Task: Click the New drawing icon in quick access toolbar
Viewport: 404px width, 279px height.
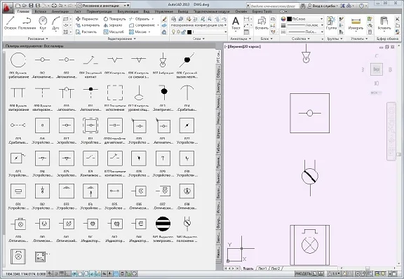Action: (x=18, y=6)
